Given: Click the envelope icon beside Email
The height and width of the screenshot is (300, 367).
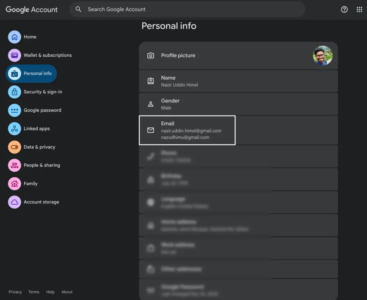Looking at the screenshot, I should coord(151,130).
